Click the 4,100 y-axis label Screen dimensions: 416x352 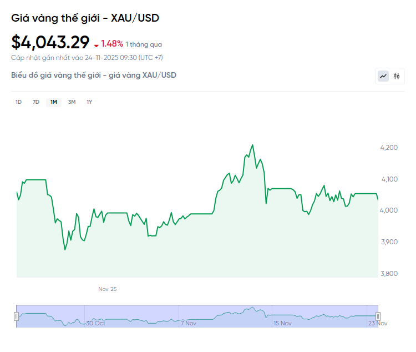coord(389,179)
